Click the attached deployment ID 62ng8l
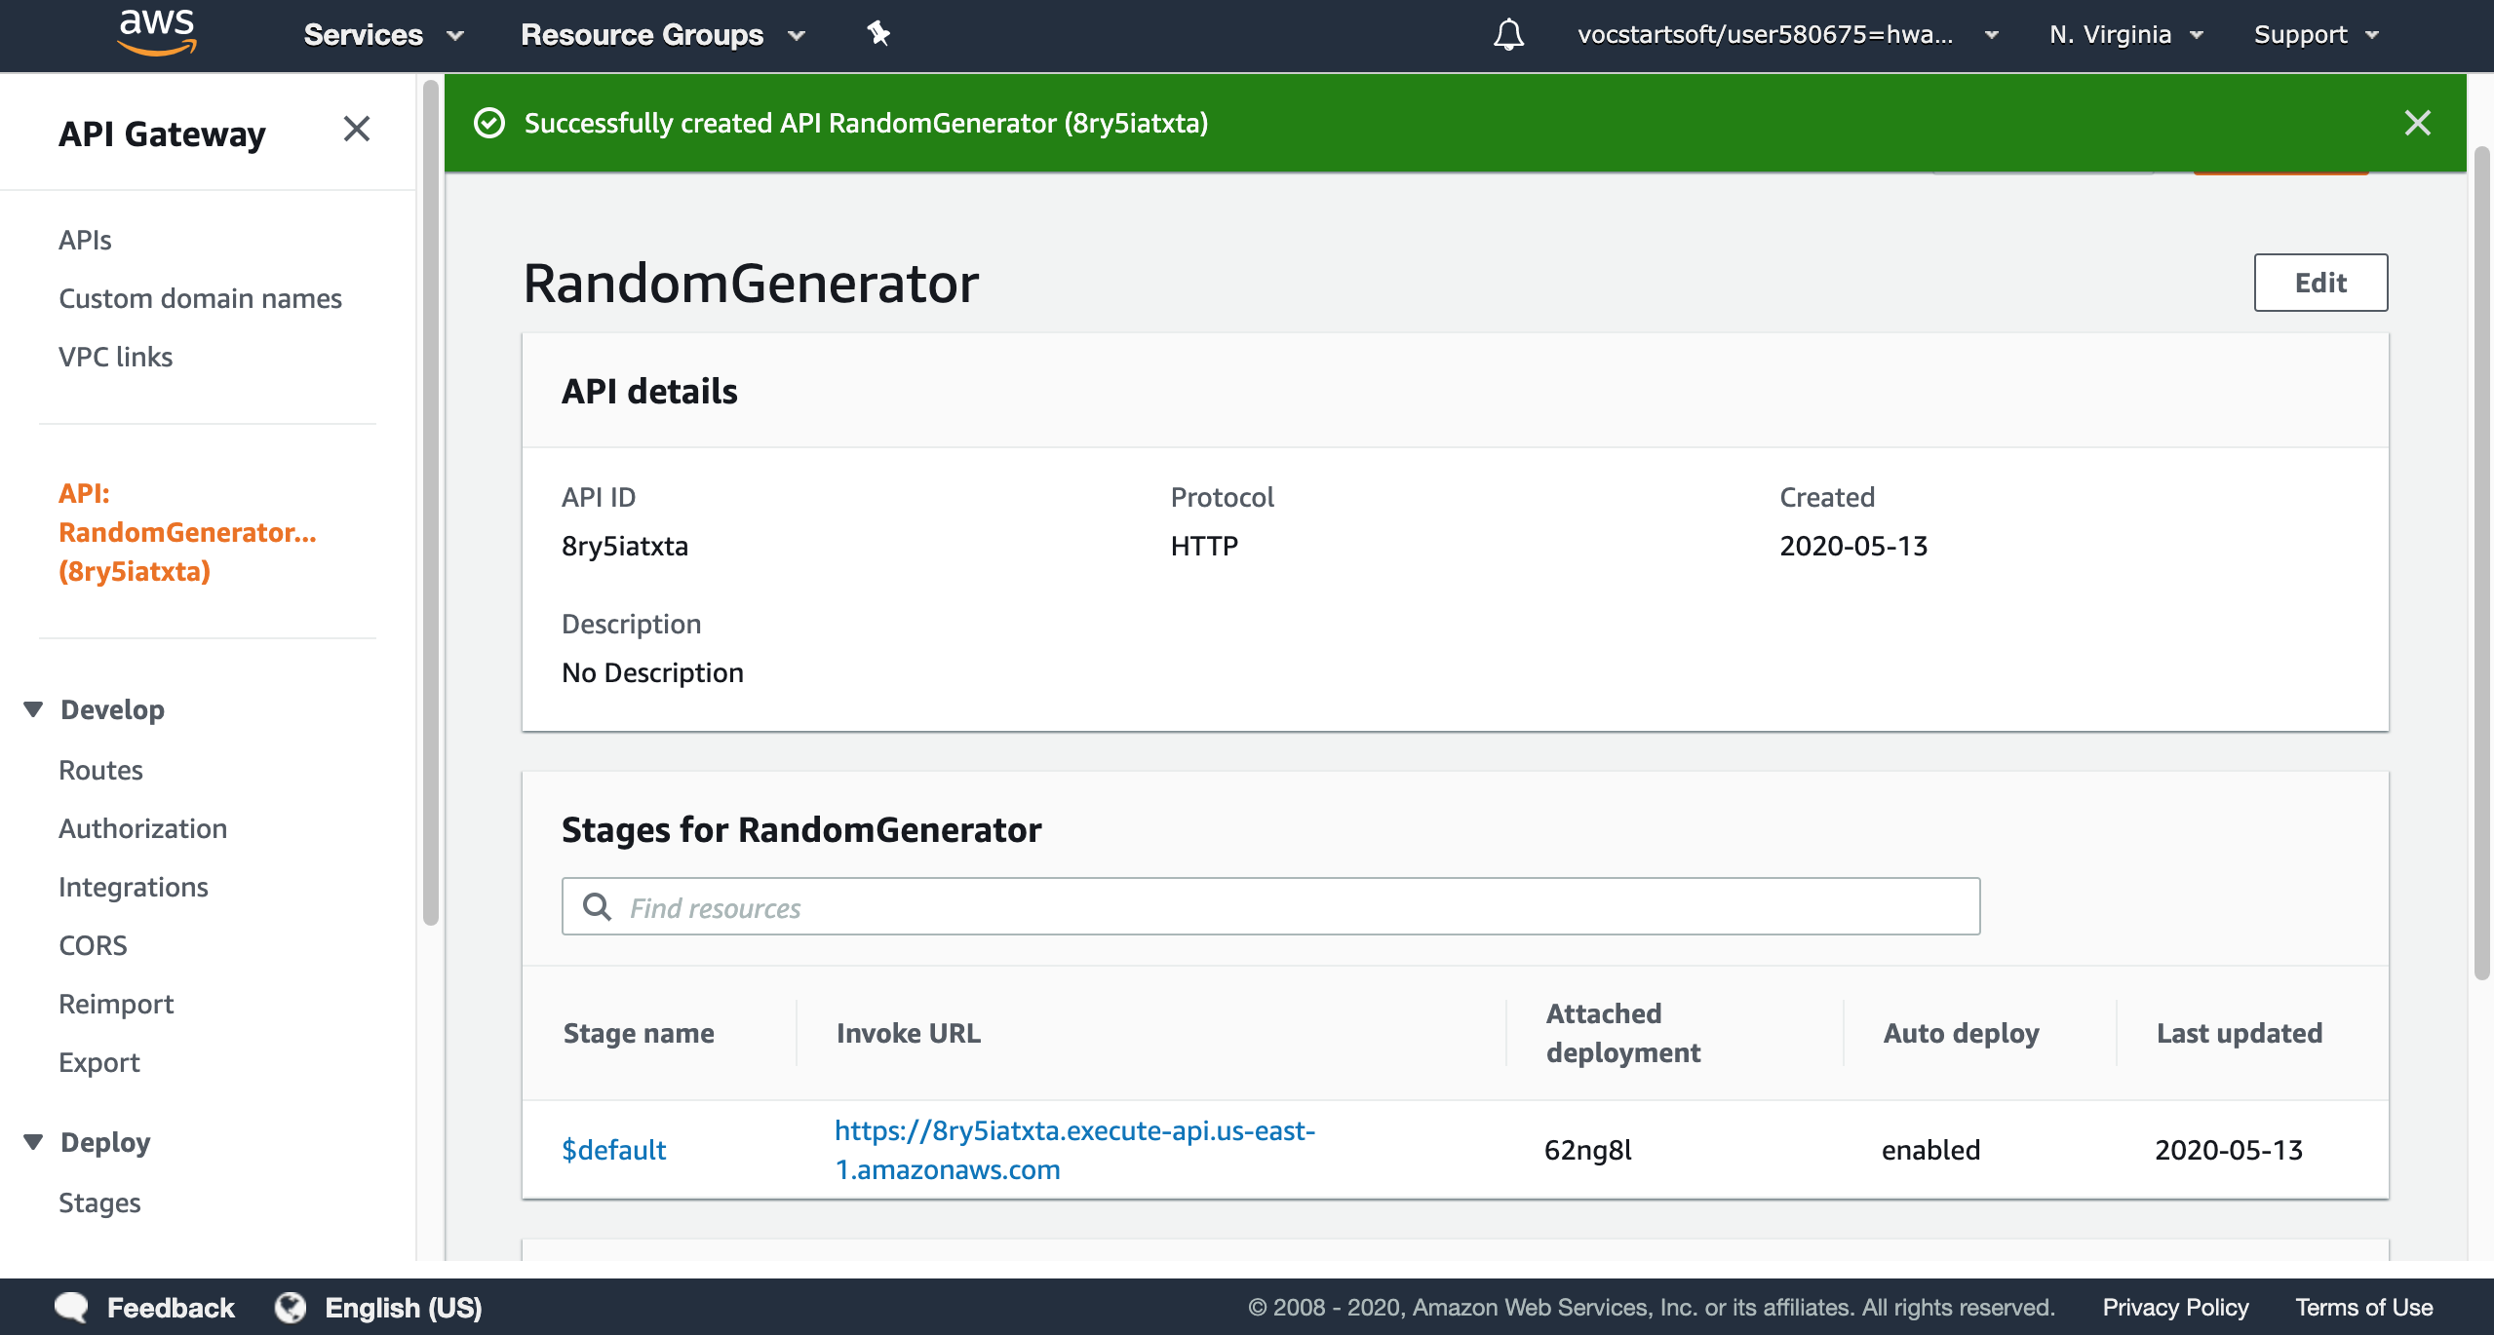The width and height of the screenshot is (2494, 1335). [1587, 1150]
